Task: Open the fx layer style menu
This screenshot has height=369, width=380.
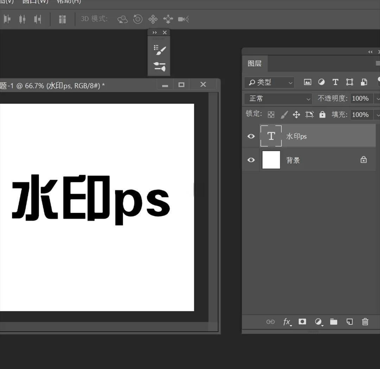Action: [287, 322]
